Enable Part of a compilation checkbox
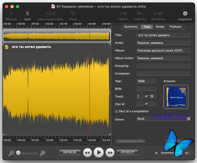197x163 pixels. pos(116,111)
